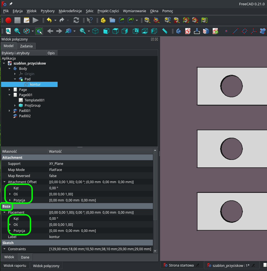Viewport: 267px width, 271px height.
Task: Execute the macro with the Play icon
Action: coord(36,20)
